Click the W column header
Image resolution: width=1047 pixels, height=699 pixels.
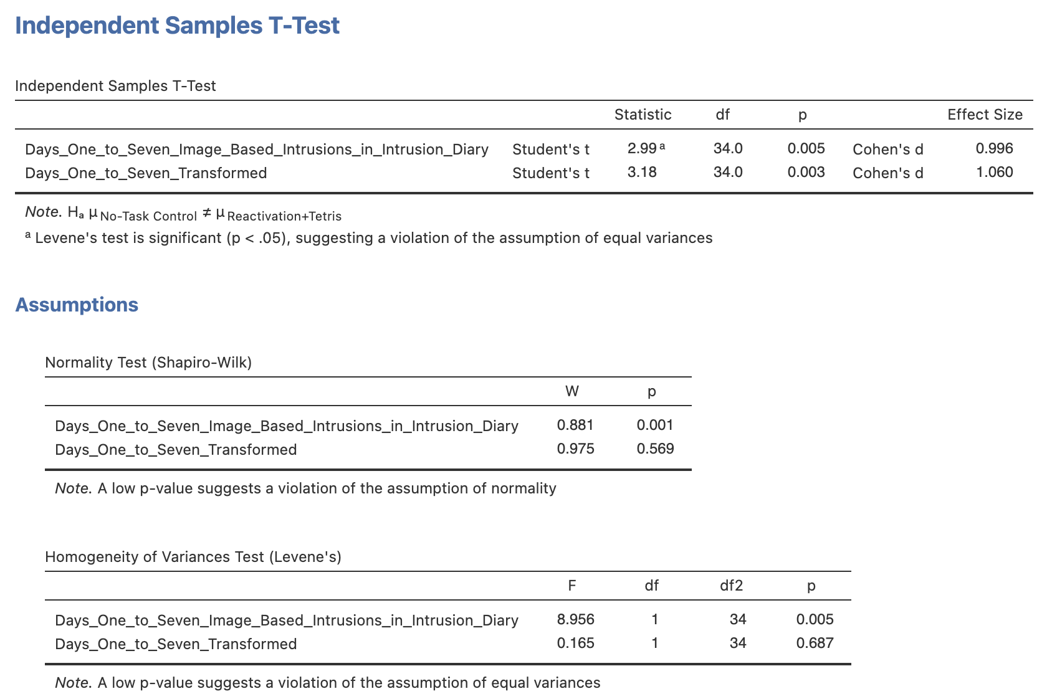coord(571,391)
